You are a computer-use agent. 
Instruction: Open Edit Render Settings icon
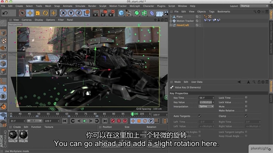tap(111, 13)
